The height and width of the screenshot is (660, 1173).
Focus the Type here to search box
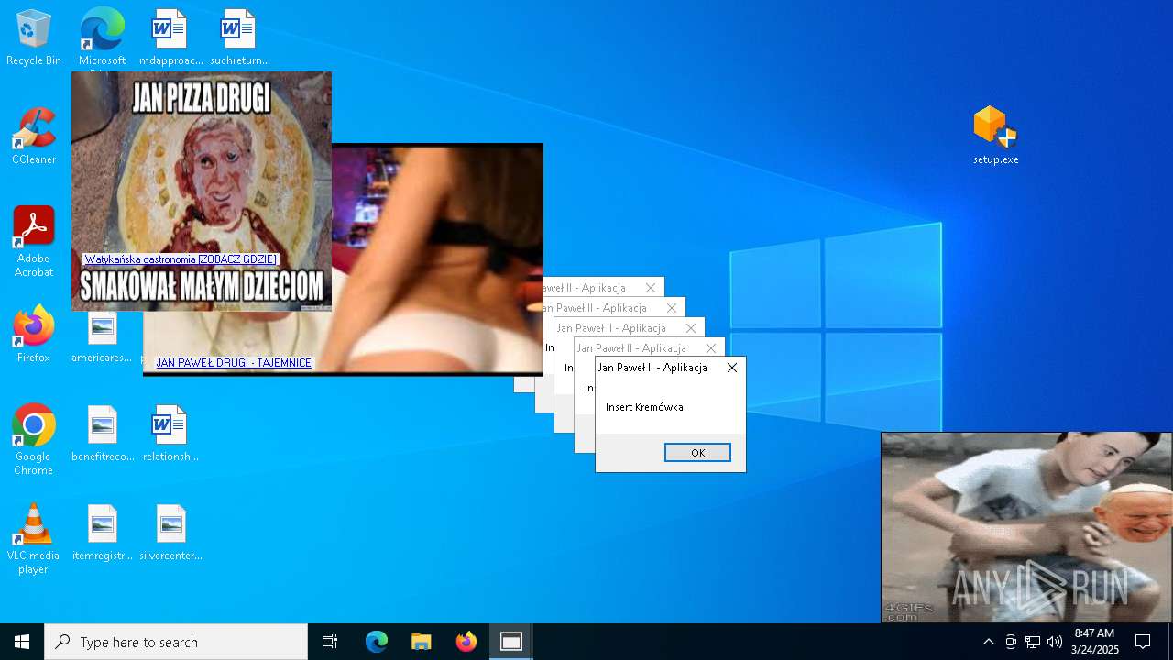176,642
